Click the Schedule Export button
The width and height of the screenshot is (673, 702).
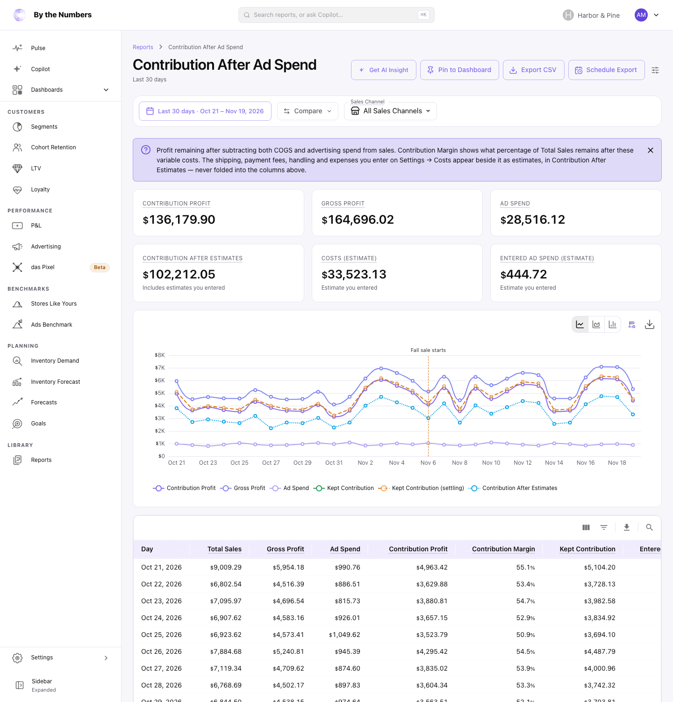pos(607,70)
